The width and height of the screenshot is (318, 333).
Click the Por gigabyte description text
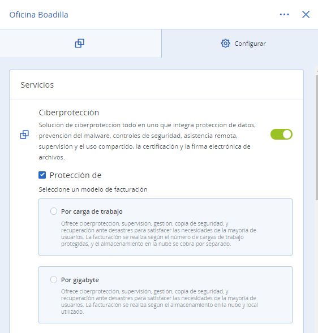[160, 301]
